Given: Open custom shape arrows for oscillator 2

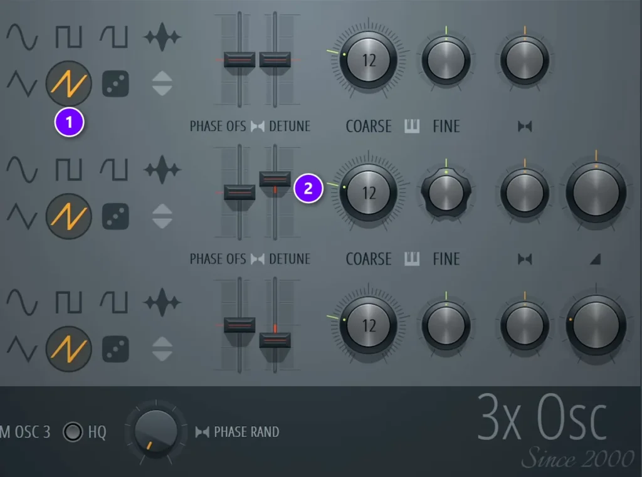Looking at the screenshot, I should click(162, 216).
